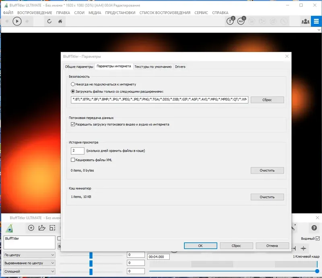The width and height of the screenshot is (322, 278).
Task: Open the ПРЕДУСТАНОВКИ menu
Action: 120,13
